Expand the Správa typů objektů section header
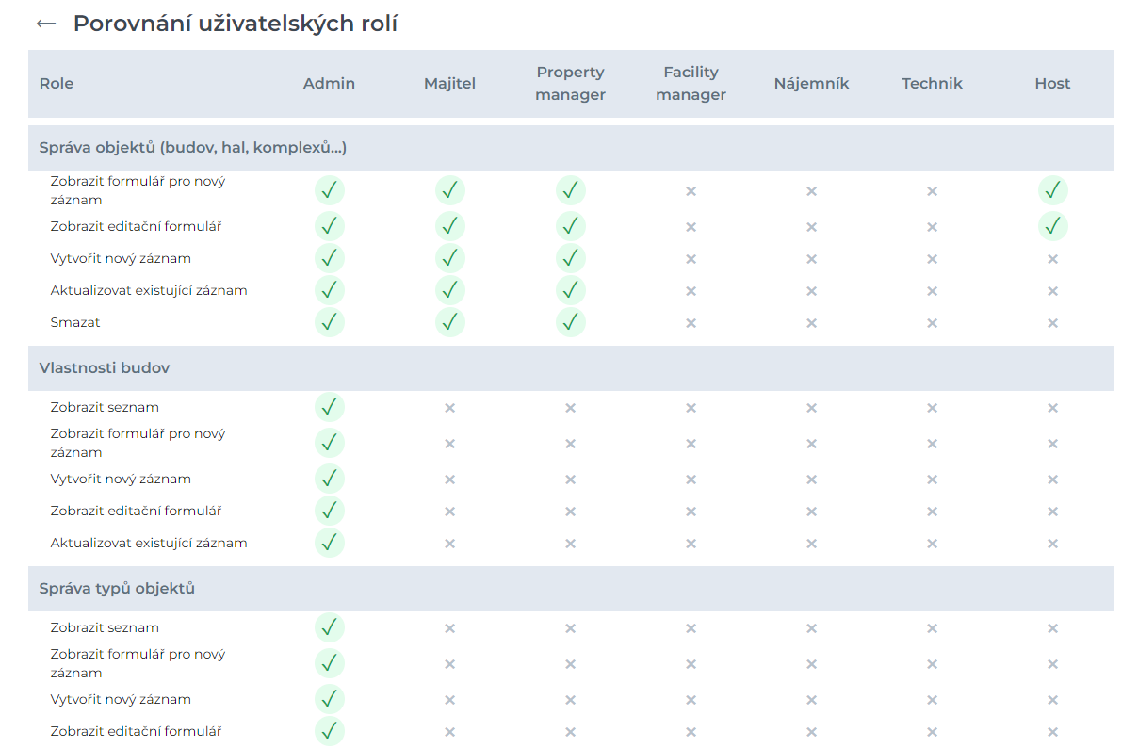Screen dimensions: 1138x748 [117, 589]
